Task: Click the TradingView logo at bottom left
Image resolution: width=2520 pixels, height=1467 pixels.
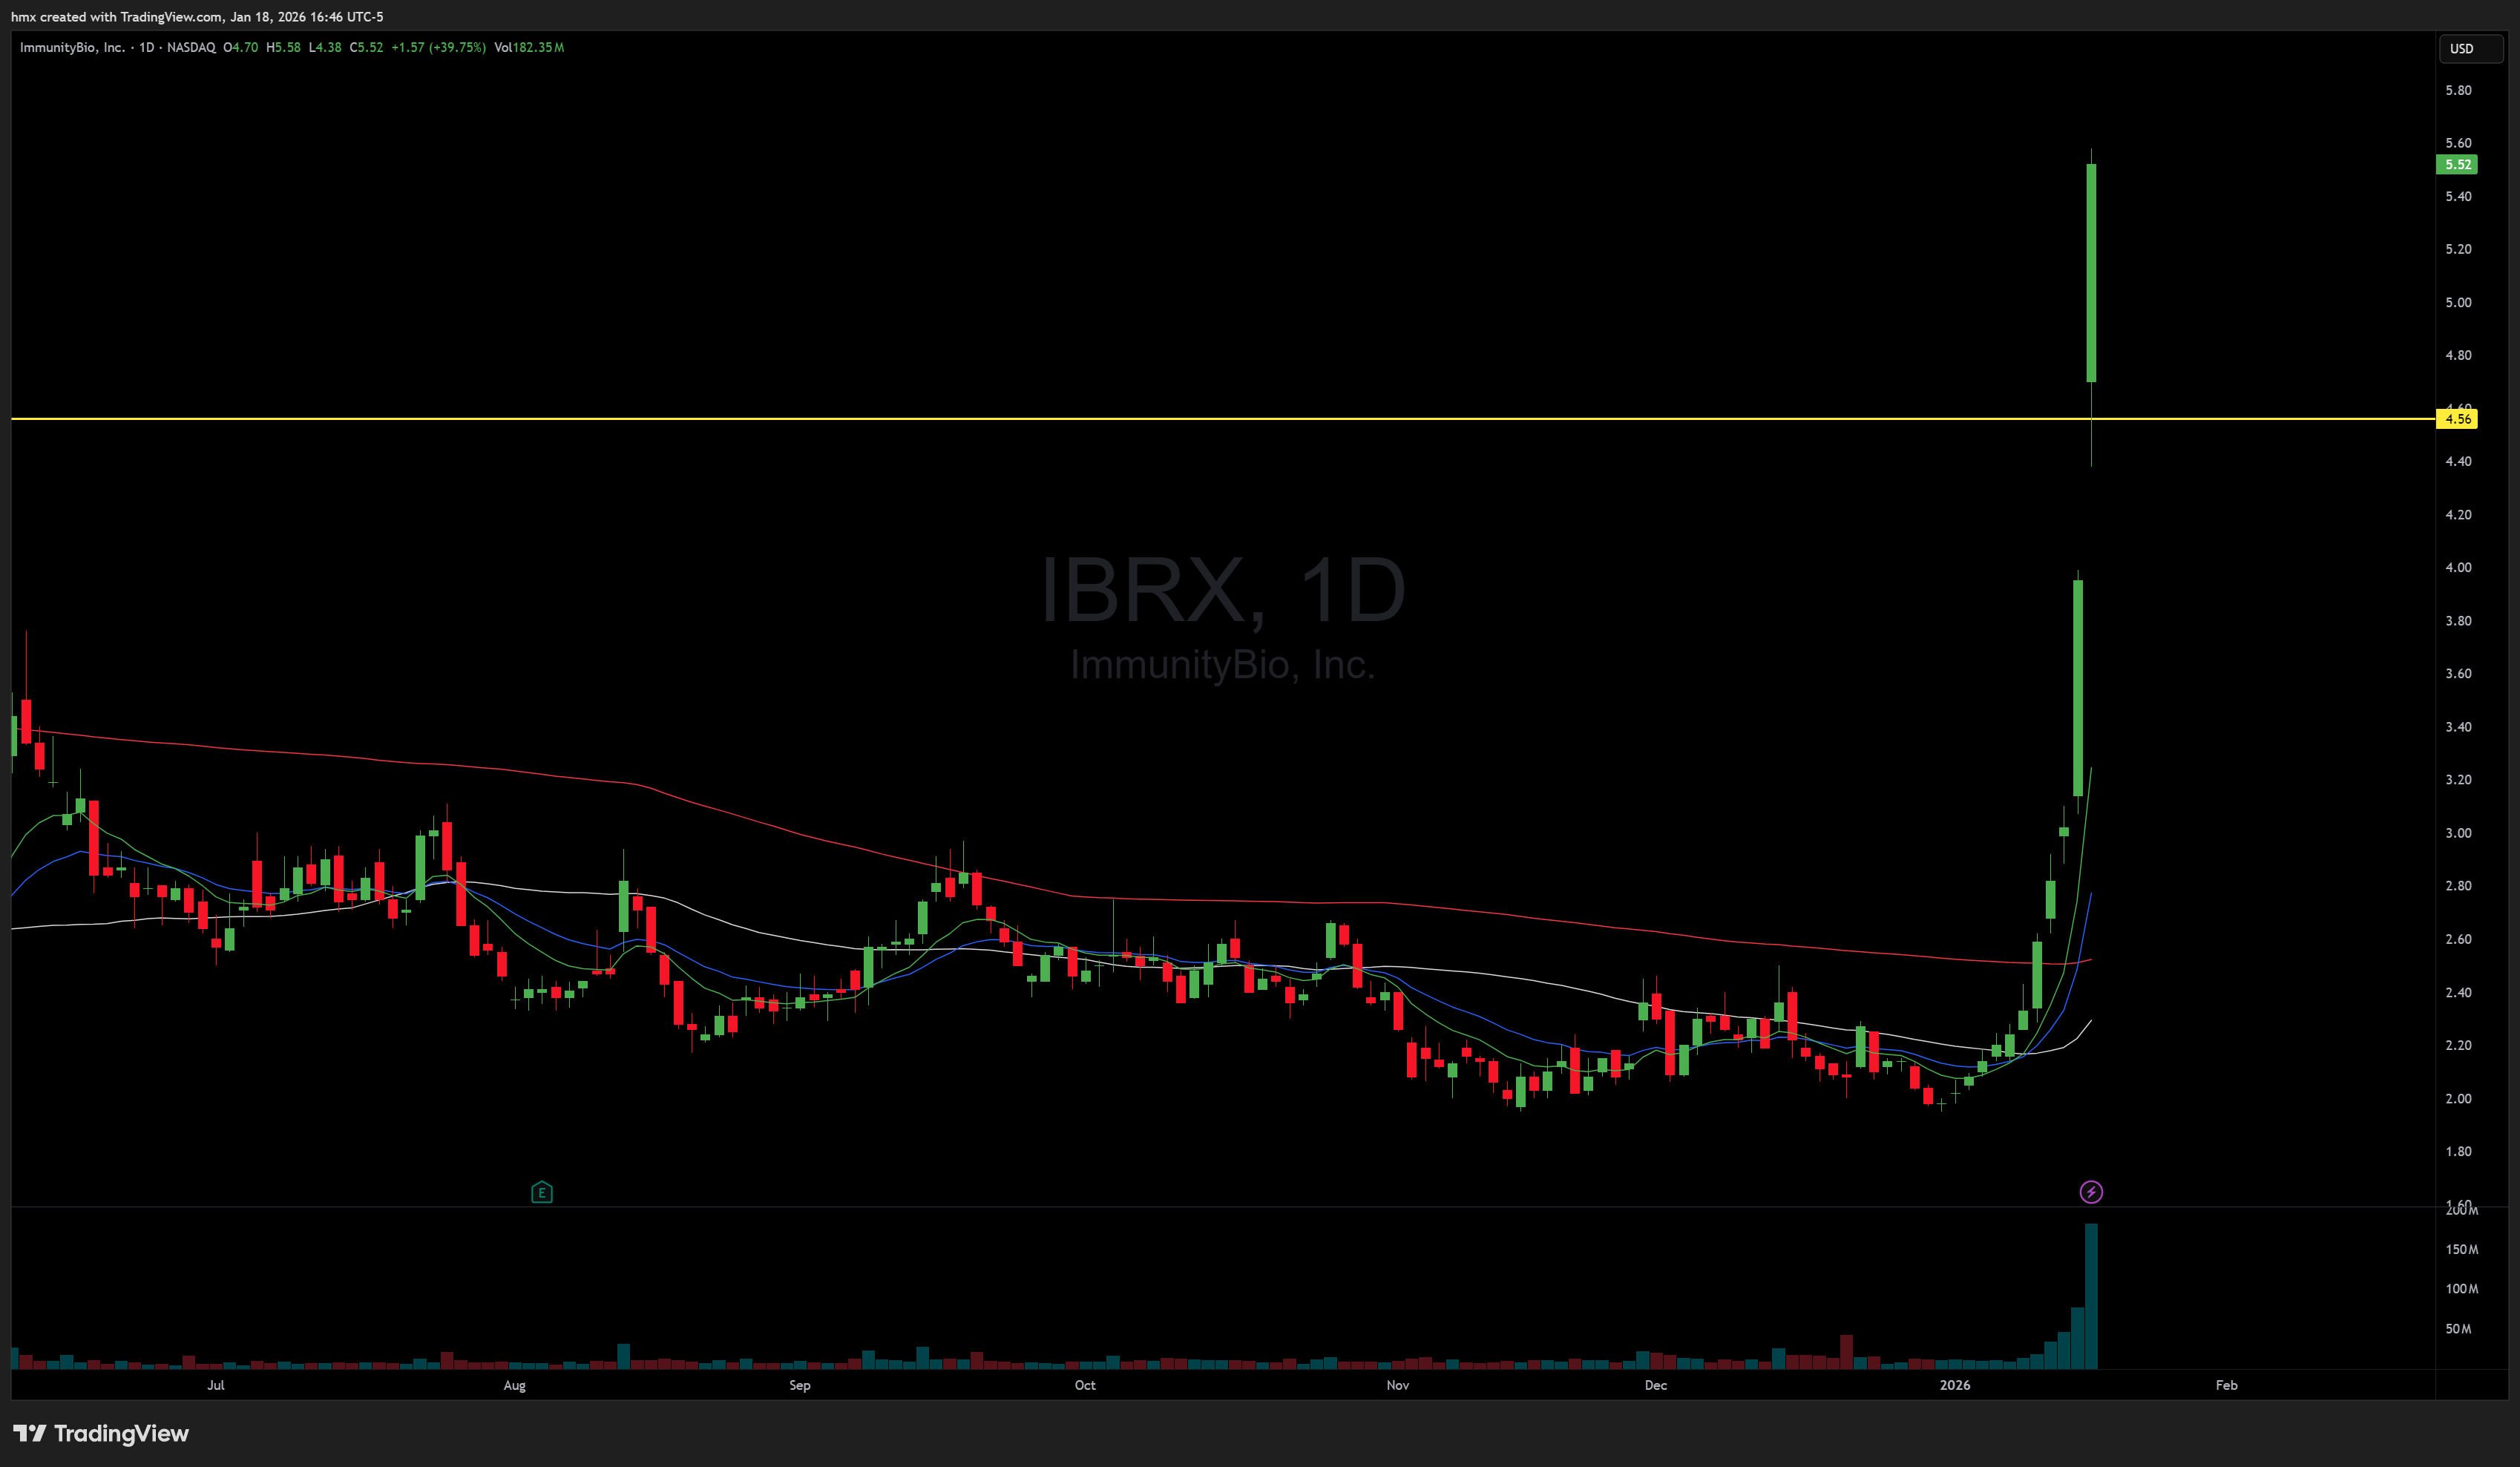Action: point(101,1433)
